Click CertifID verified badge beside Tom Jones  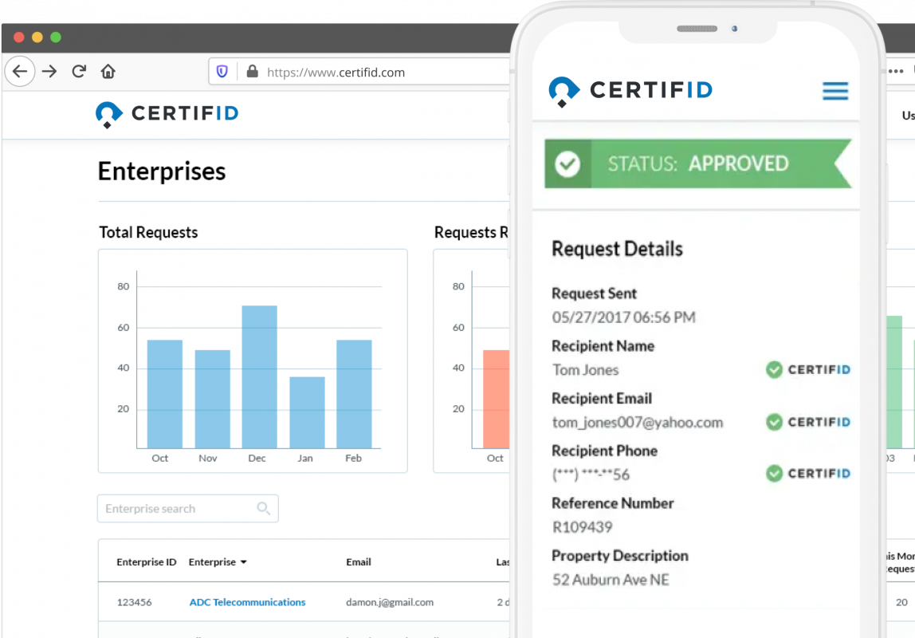tap(808, 369)
